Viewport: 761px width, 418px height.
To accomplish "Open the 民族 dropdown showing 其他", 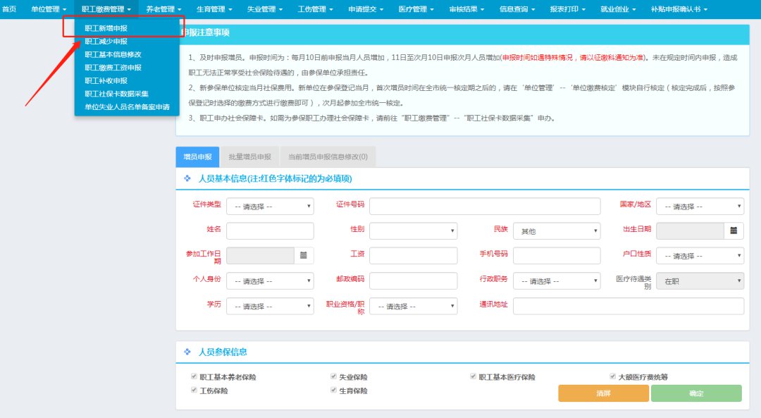I will [556, 231].
